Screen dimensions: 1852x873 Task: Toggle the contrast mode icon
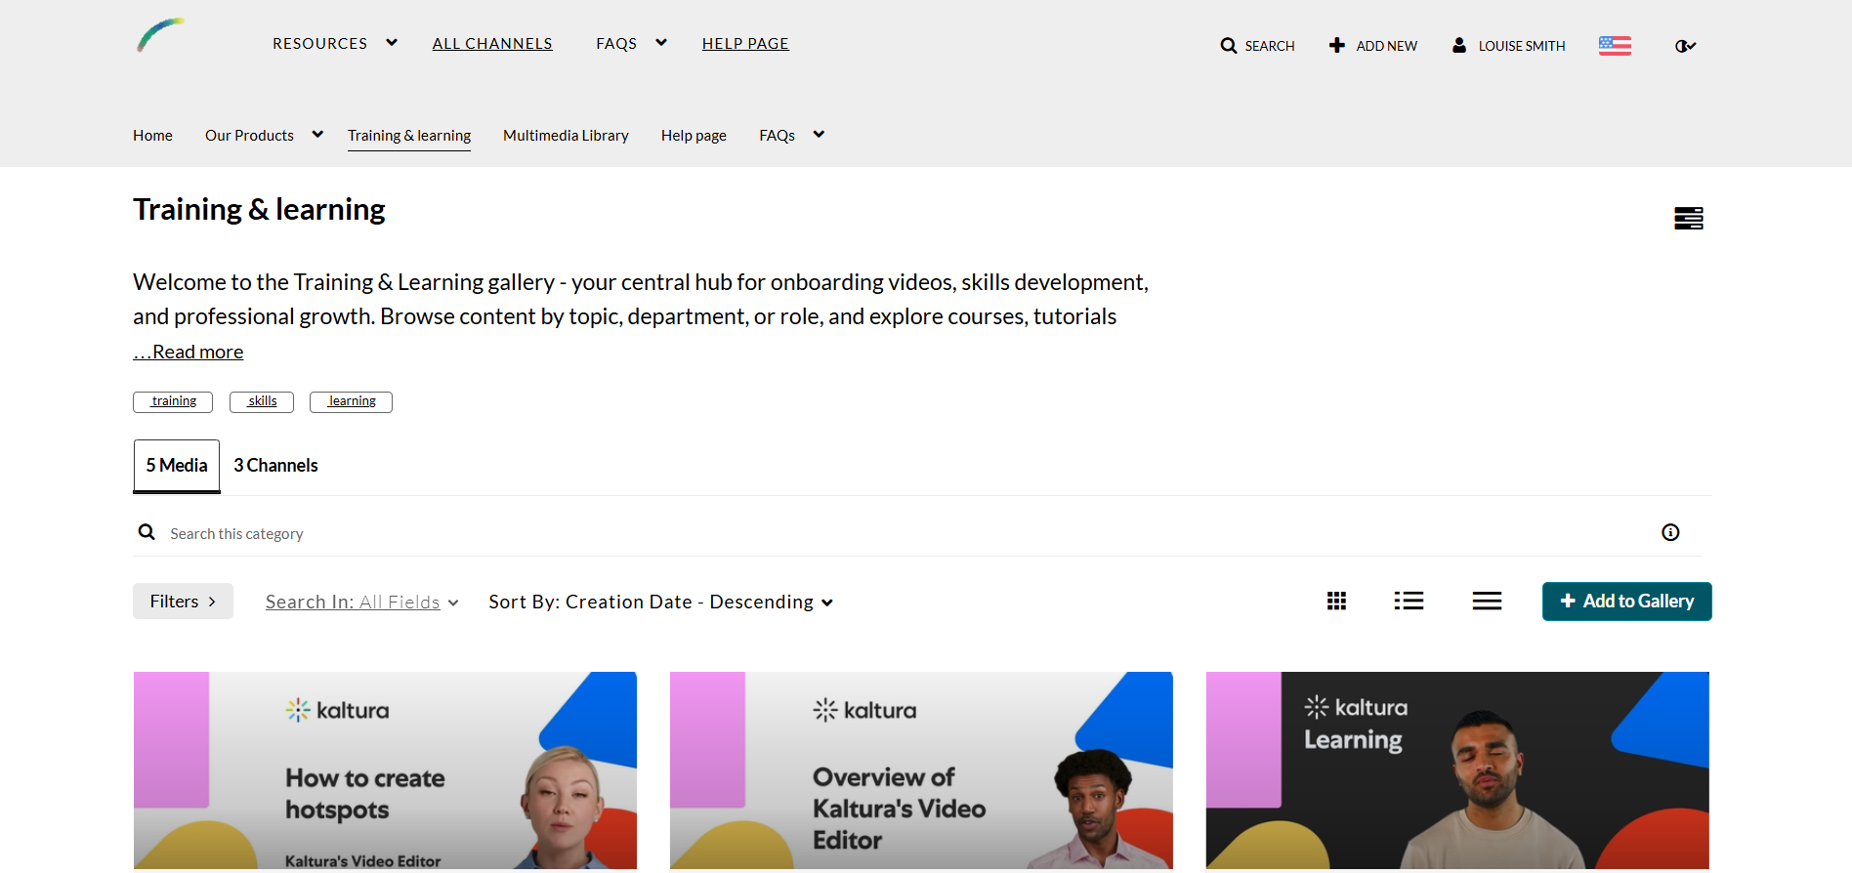tap(1685, 46)
